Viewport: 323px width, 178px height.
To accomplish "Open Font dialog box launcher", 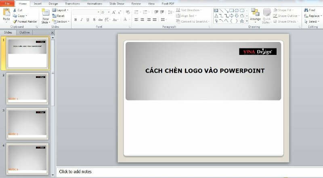I will [130, 27].
